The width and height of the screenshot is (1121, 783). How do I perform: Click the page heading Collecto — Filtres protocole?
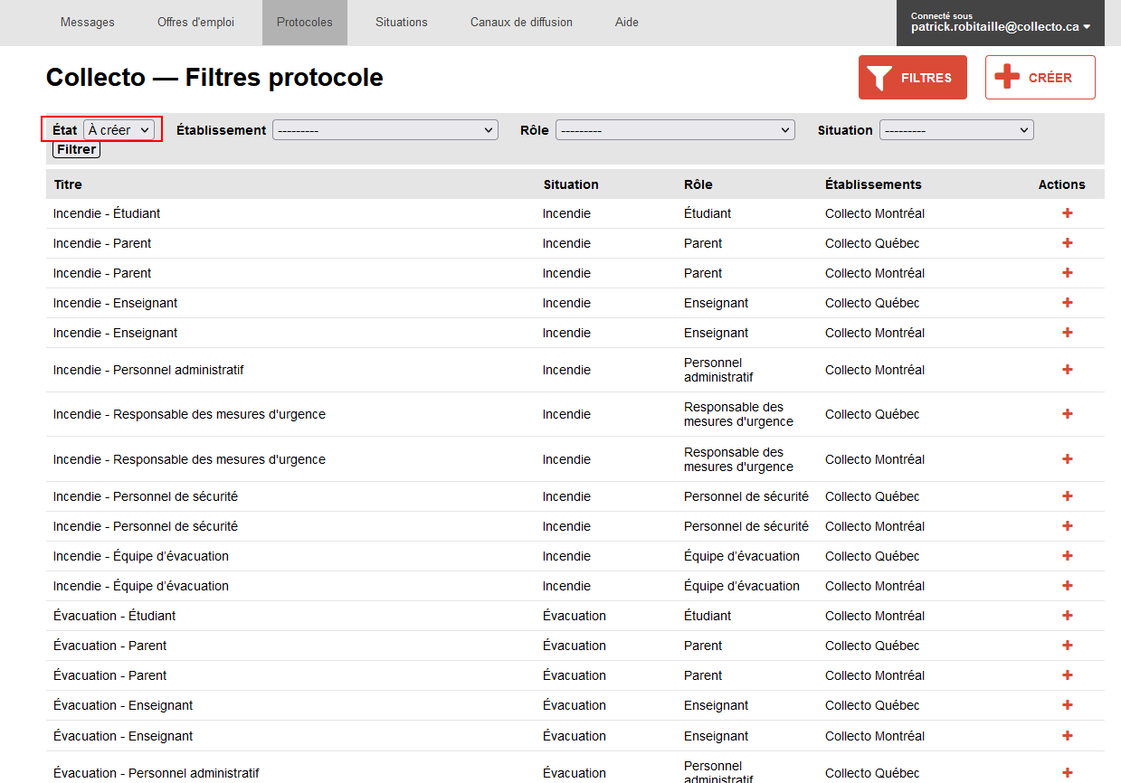coord(214,78)
